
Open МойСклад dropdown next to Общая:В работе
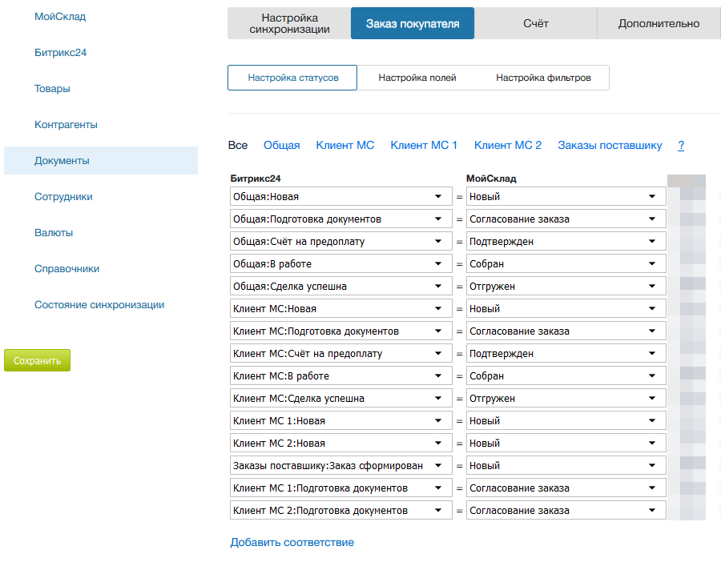[566, 264]
